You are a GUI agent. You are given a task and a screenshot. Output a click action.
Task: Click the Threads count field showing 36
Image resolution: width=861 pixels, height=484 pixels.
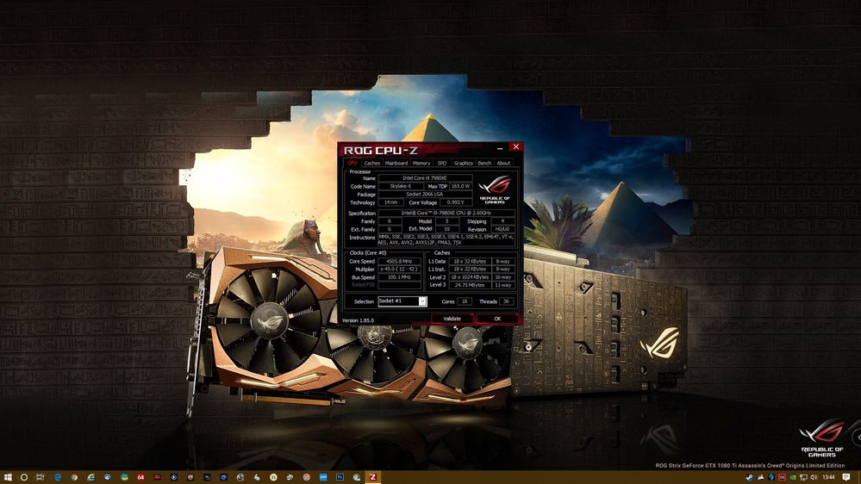tap(506, 301)
